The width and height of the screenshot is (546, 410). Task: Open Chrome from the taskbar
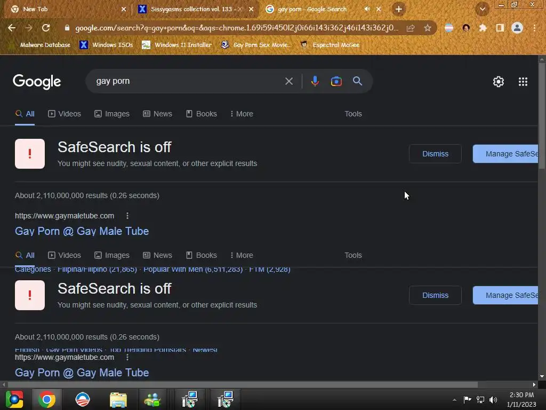(x=47, y=399)
